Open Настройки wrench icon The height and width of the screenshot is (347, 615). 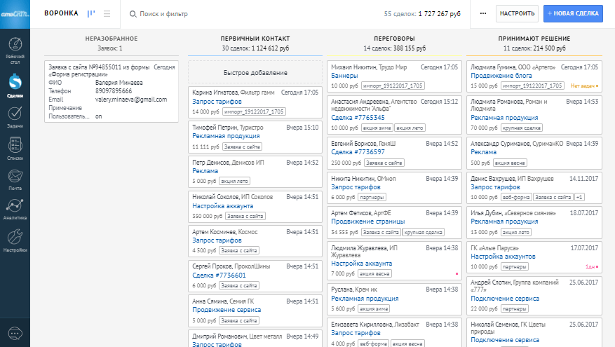[15, 240]
